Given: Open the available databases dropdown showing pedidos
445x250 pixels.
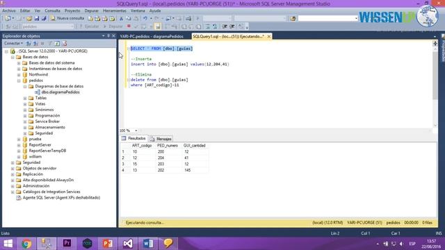Looking at the screenshot, I should pos(48,26).
